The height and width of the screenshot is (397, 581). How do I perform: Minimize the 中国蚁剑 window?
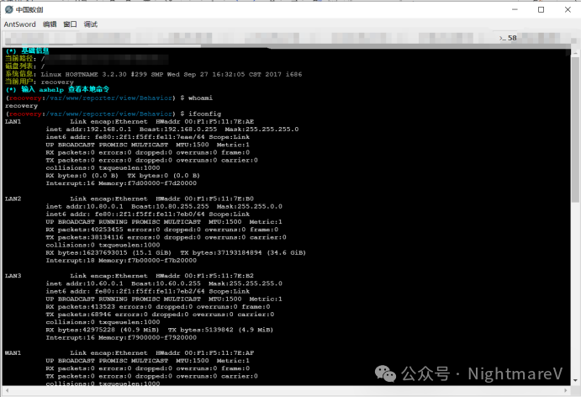point(515,9)
